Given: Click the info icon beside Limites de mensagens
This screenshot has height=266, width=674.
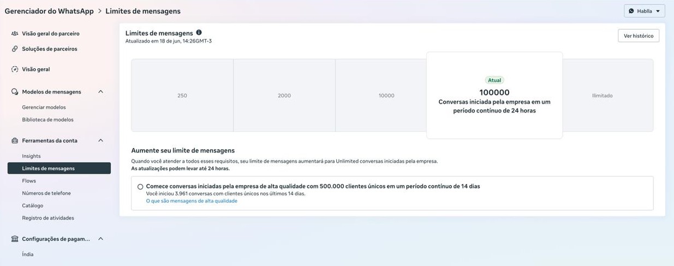Looking at the screenshot, I should coord(199,32).
